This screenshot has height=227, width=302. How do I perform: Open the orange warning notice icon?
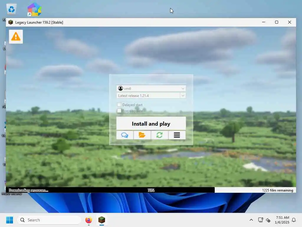tap(16, 36)
